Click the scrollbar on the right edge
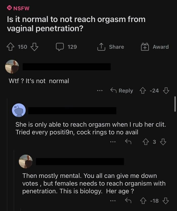This screenshot has width=177, height=211. [x=175, y=104]
